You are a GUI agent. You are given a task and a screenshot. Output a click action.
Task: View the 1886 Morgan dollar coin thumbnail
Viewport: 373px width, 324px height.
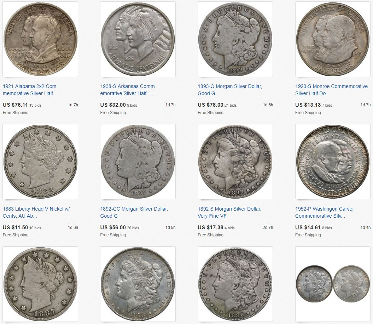point(235,284)
